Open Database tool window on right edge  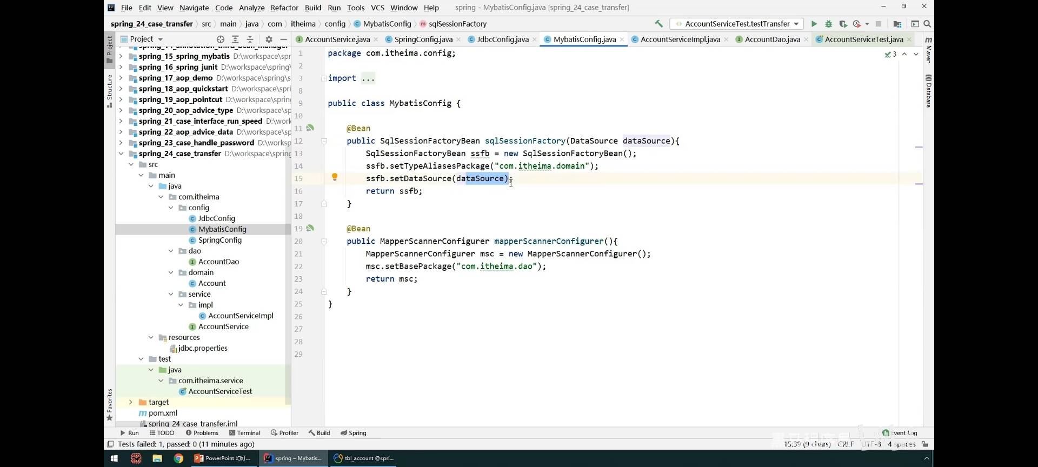[929, 90]
